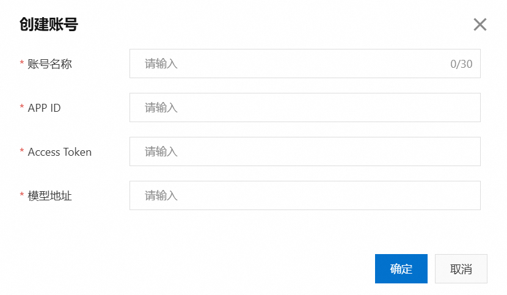This screenshot has width=507, height=295.
Task: Click the red asterisk beside Access Token
Action: 22,151
